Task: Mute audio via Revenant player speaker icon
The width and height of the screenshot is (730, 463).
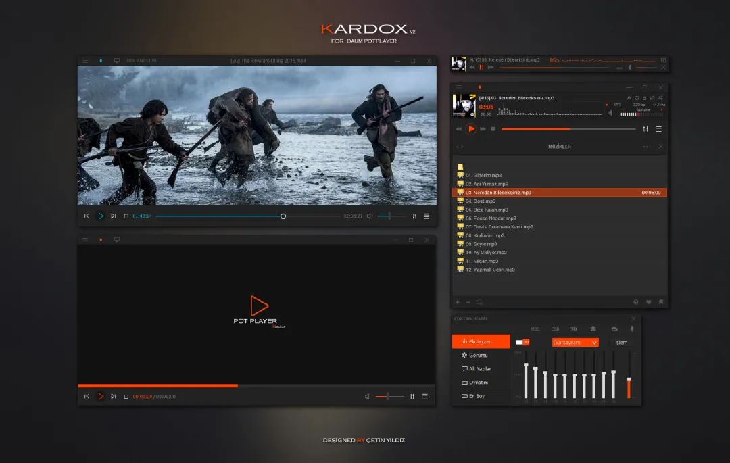Action: click(x=370, y=216)
